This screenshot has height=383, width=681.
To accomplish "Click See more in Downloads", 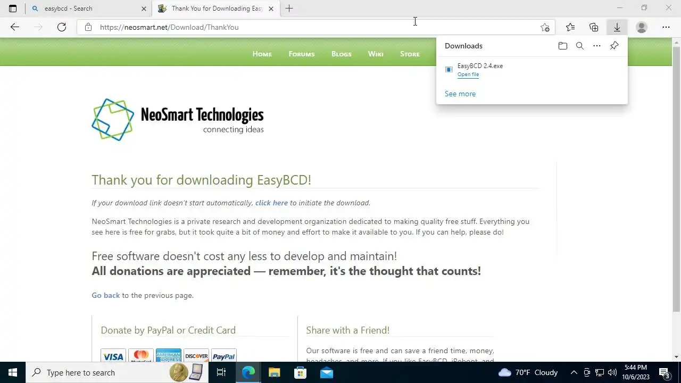I will (x=460, y=94).
